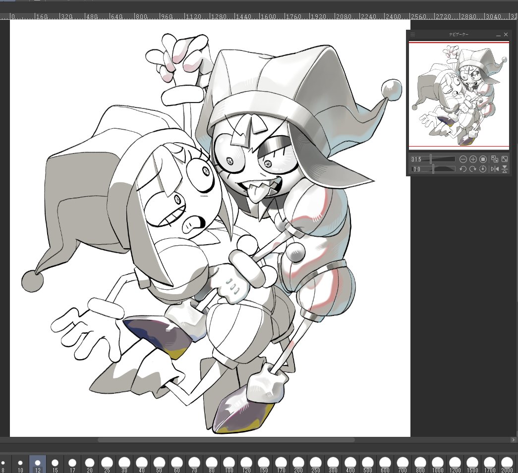Select the highlighted brush size 12
The width and height of the screenshot is (518, 473).
pyautogui.click(x=38, y=464)
